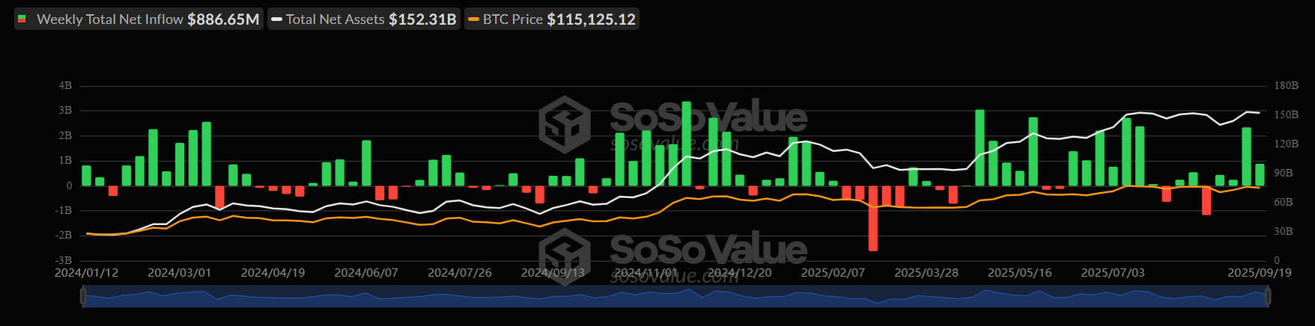Click middle of the blue range navigator
Image resolution: width=1315 pixels, height=326 pixels.
pyautogui.click(x=674, y=297)
